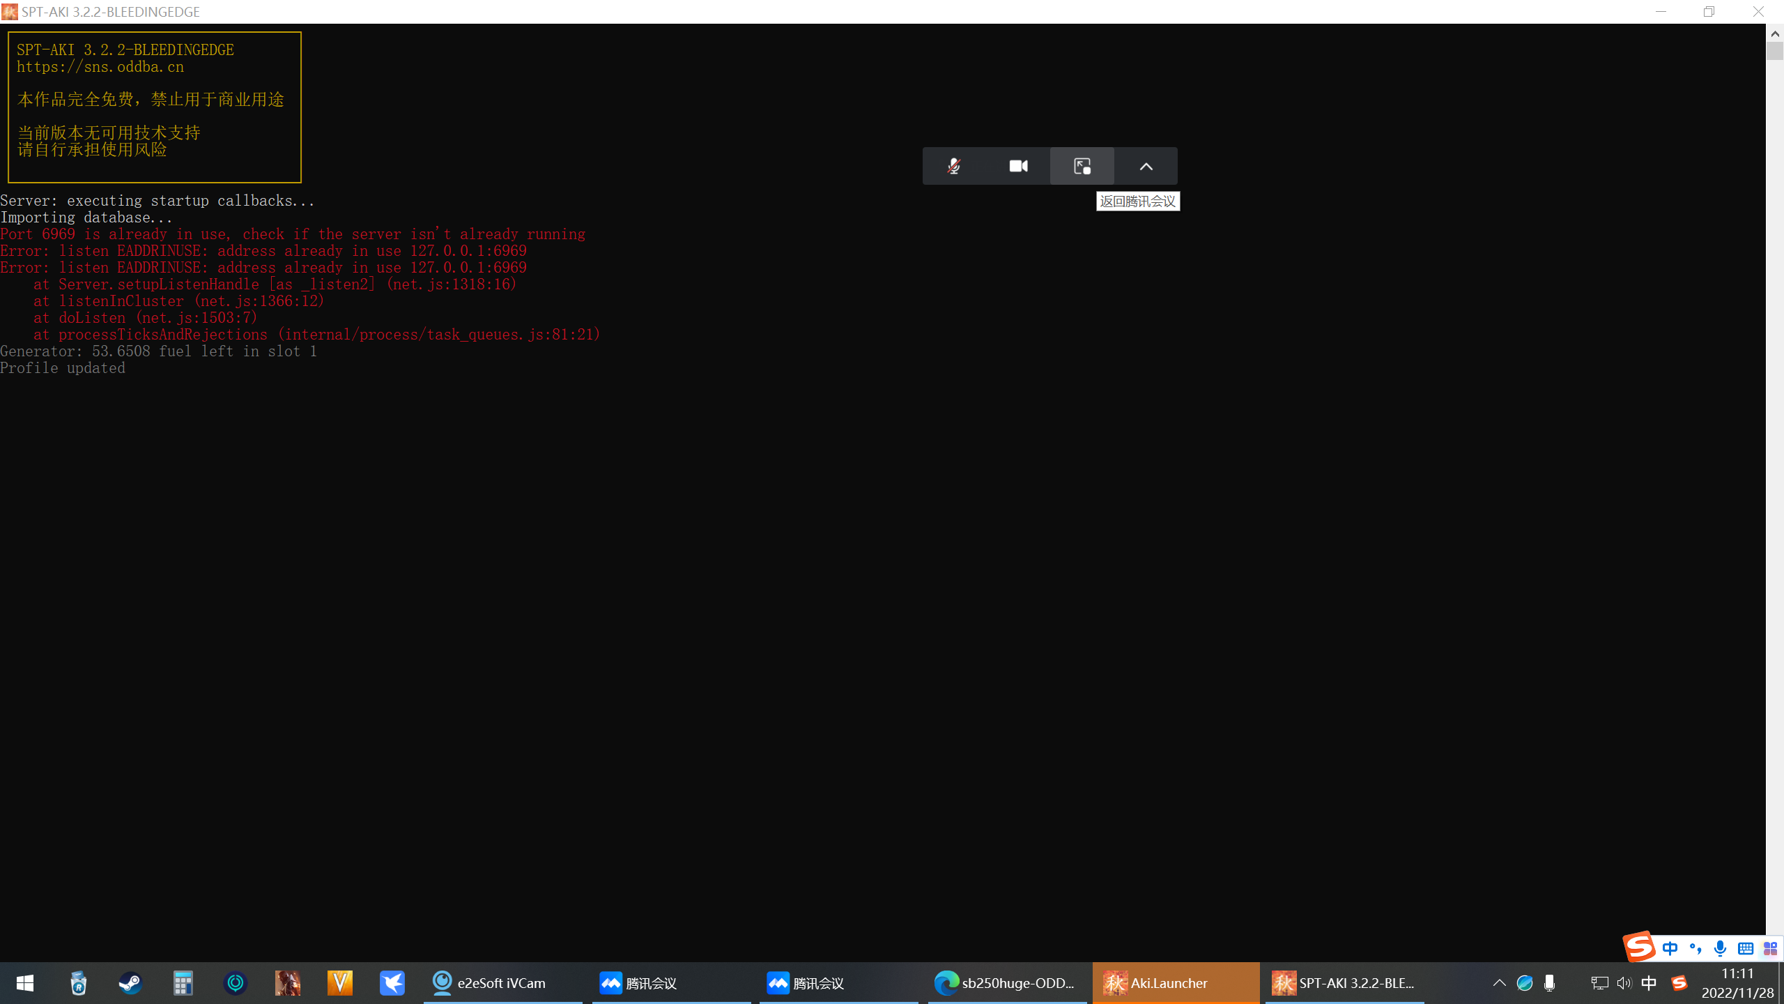The image size is (1784, 1004).
Task: Open the clock showing 11:11 date
Action: pos(1737,983)
